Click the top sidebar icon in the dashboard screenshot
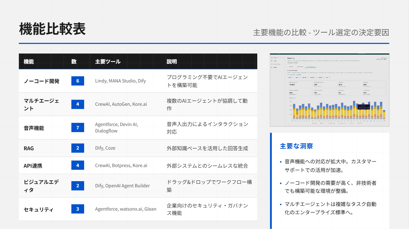The height and width of the screenshot is (229, 409). click(x=272, y=58)
